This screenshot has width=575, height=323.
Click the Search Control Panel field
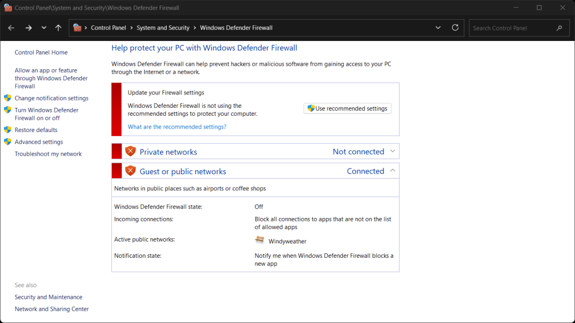point(511,28)
